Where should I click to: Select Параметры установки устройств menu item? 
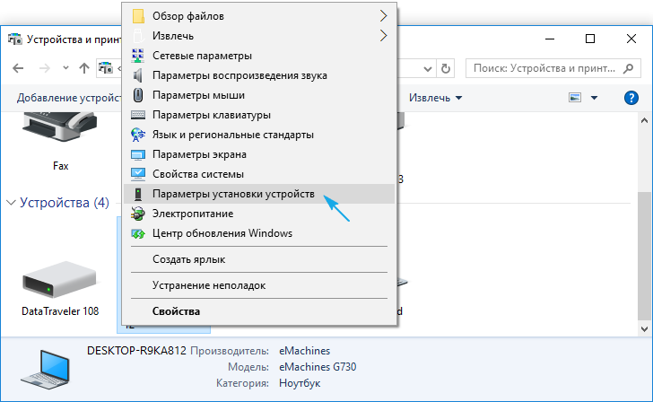[233, 194]
